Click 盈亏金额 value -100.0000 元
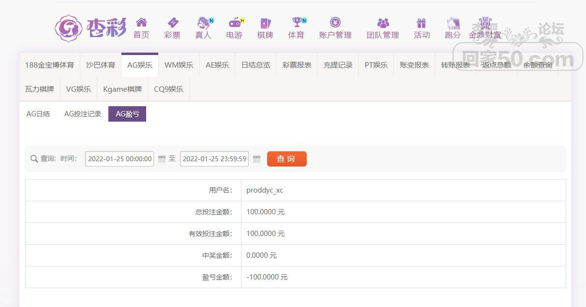The width and height of the screenshot is (586, 307). [267, 277]
